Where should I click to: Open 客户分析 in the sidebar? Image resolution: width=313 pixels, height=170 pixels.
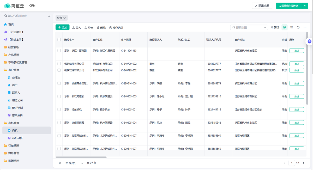pyautogui.click(x=17, y=115)
